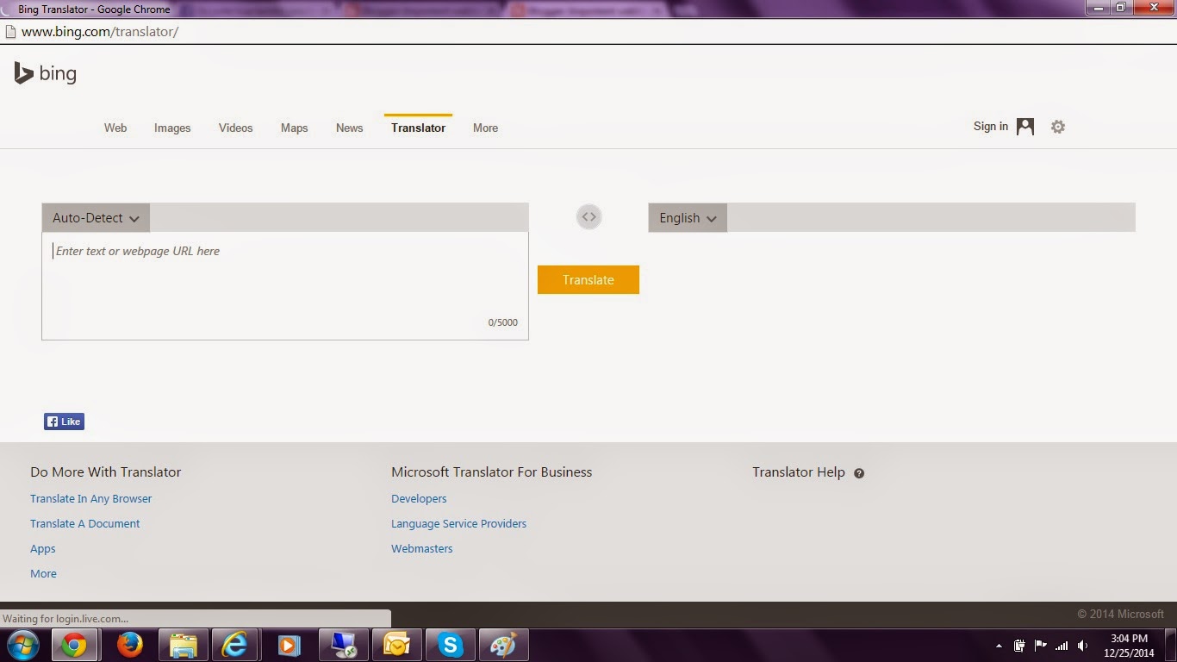Click the Translator Help question mark icon

(x=859, y=473)
